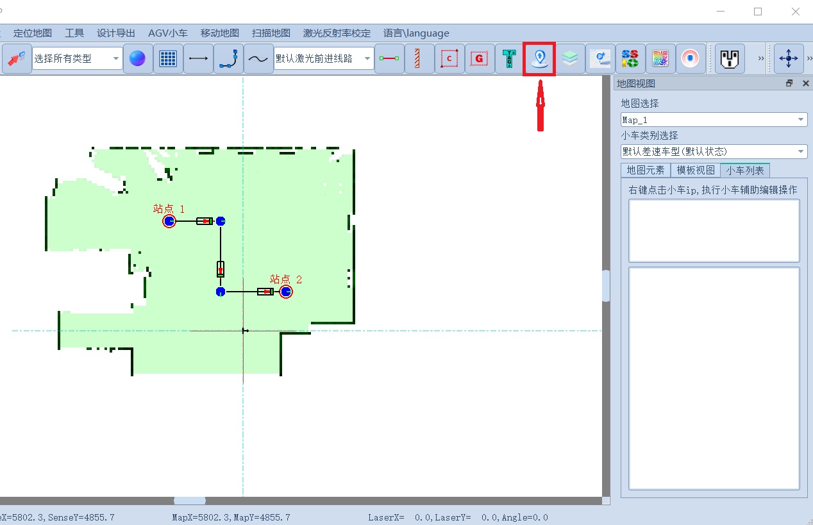Viewport: 813px width, 525px height.
Task: Switch to the 模板视图 tab
Action: (x=696, y=171)
